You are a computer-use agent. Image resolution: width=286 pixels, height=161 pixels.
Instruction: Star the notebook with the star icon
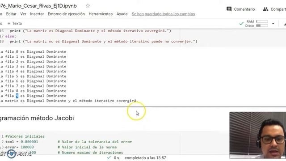pos(88,6)
